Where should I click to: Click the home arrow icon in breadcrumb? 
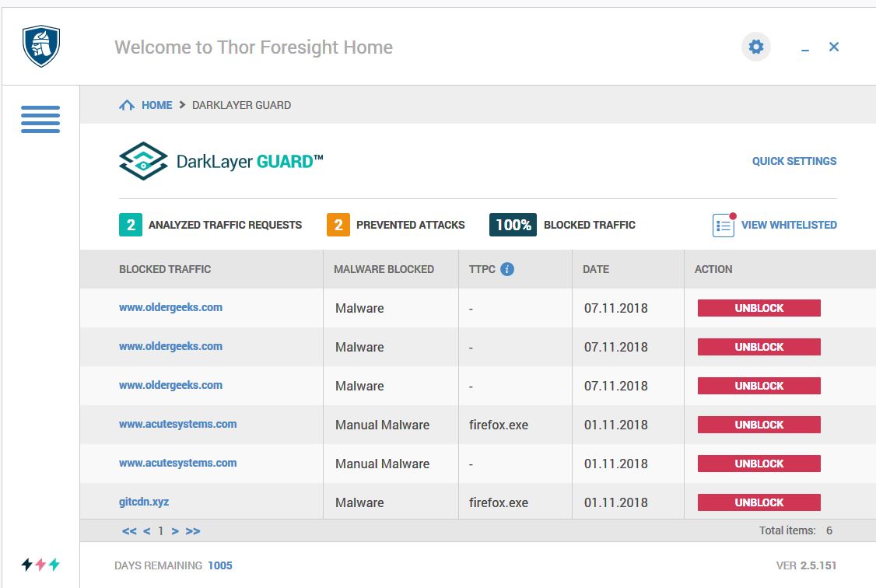pyautogui.click(x=127, y=105)
